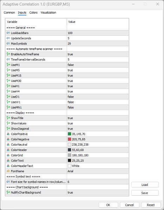Click the boolean icon beside UseD1
The image size is (164, 210).
click(8, 97)
